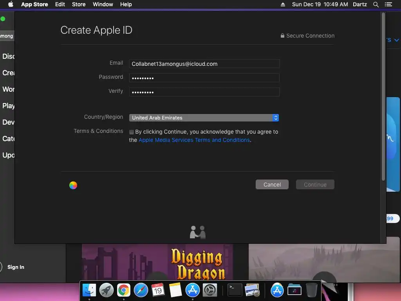Click the Continue button
Image resolution: width=401 pixels, height=301 pixels.
pyautogui.click(x=315, y=185)
